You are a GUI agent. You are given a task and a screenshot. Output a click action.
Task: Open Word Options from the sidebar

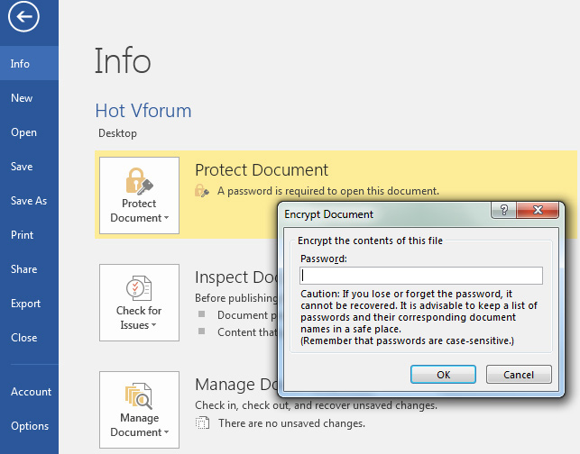pyautogui.click(x=30, y=426)
